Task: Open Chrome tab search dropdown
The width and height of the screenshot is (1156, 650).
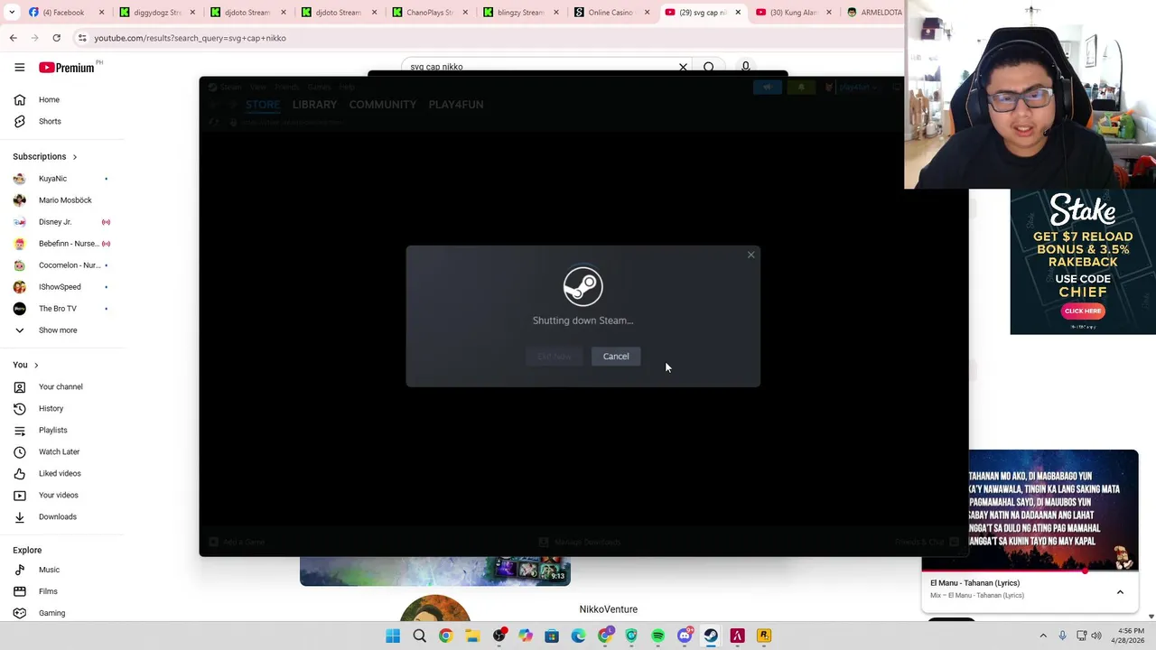Action: pyautogui.click(x=12, y=12)
